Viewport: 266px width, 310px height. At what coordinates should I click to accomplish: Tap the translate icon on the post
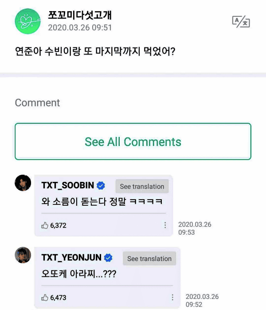[x=241, y=21]
